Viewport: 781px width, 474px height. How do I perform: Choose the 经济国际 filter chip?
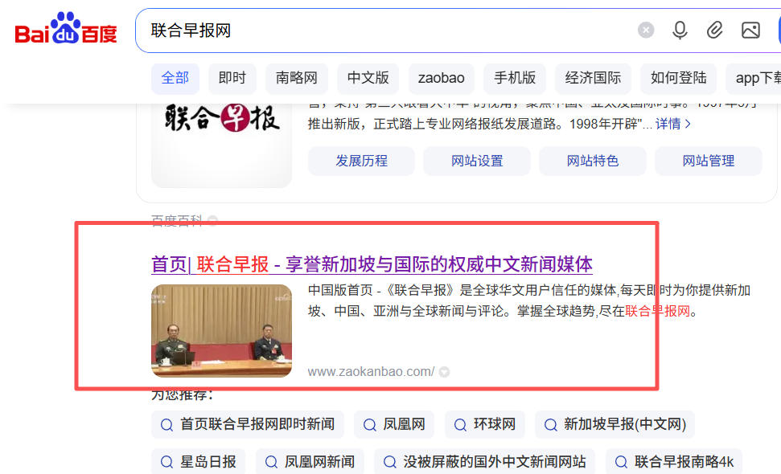(593, 79)
